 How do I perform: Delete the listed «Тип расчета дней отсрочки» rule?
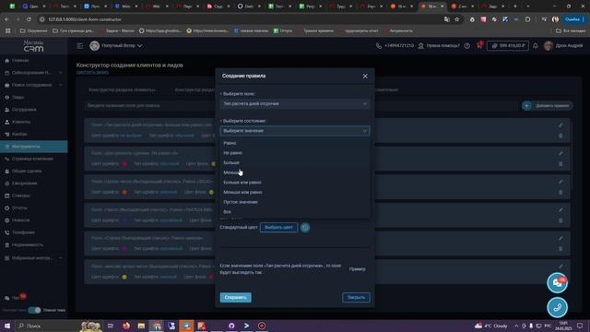[560, 136]
